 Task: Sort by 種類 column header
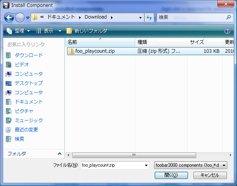(161, 42)
